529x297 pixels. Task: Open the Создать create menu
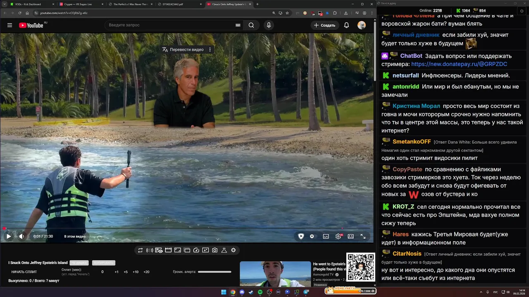coord(325,25)
